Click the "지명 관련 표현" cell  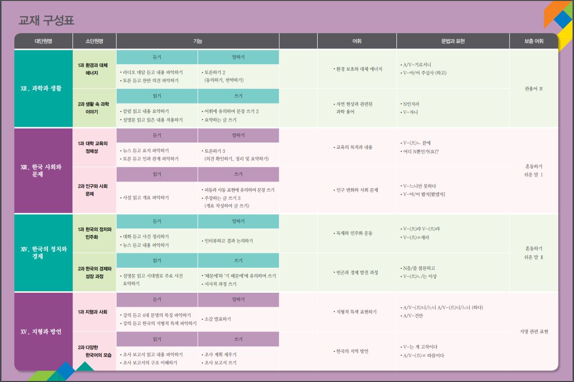(534, 332)
